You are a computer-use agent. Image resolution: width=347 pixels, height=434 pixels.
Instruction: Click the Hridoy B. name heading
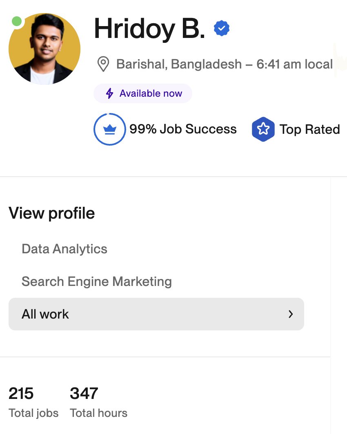149,29
